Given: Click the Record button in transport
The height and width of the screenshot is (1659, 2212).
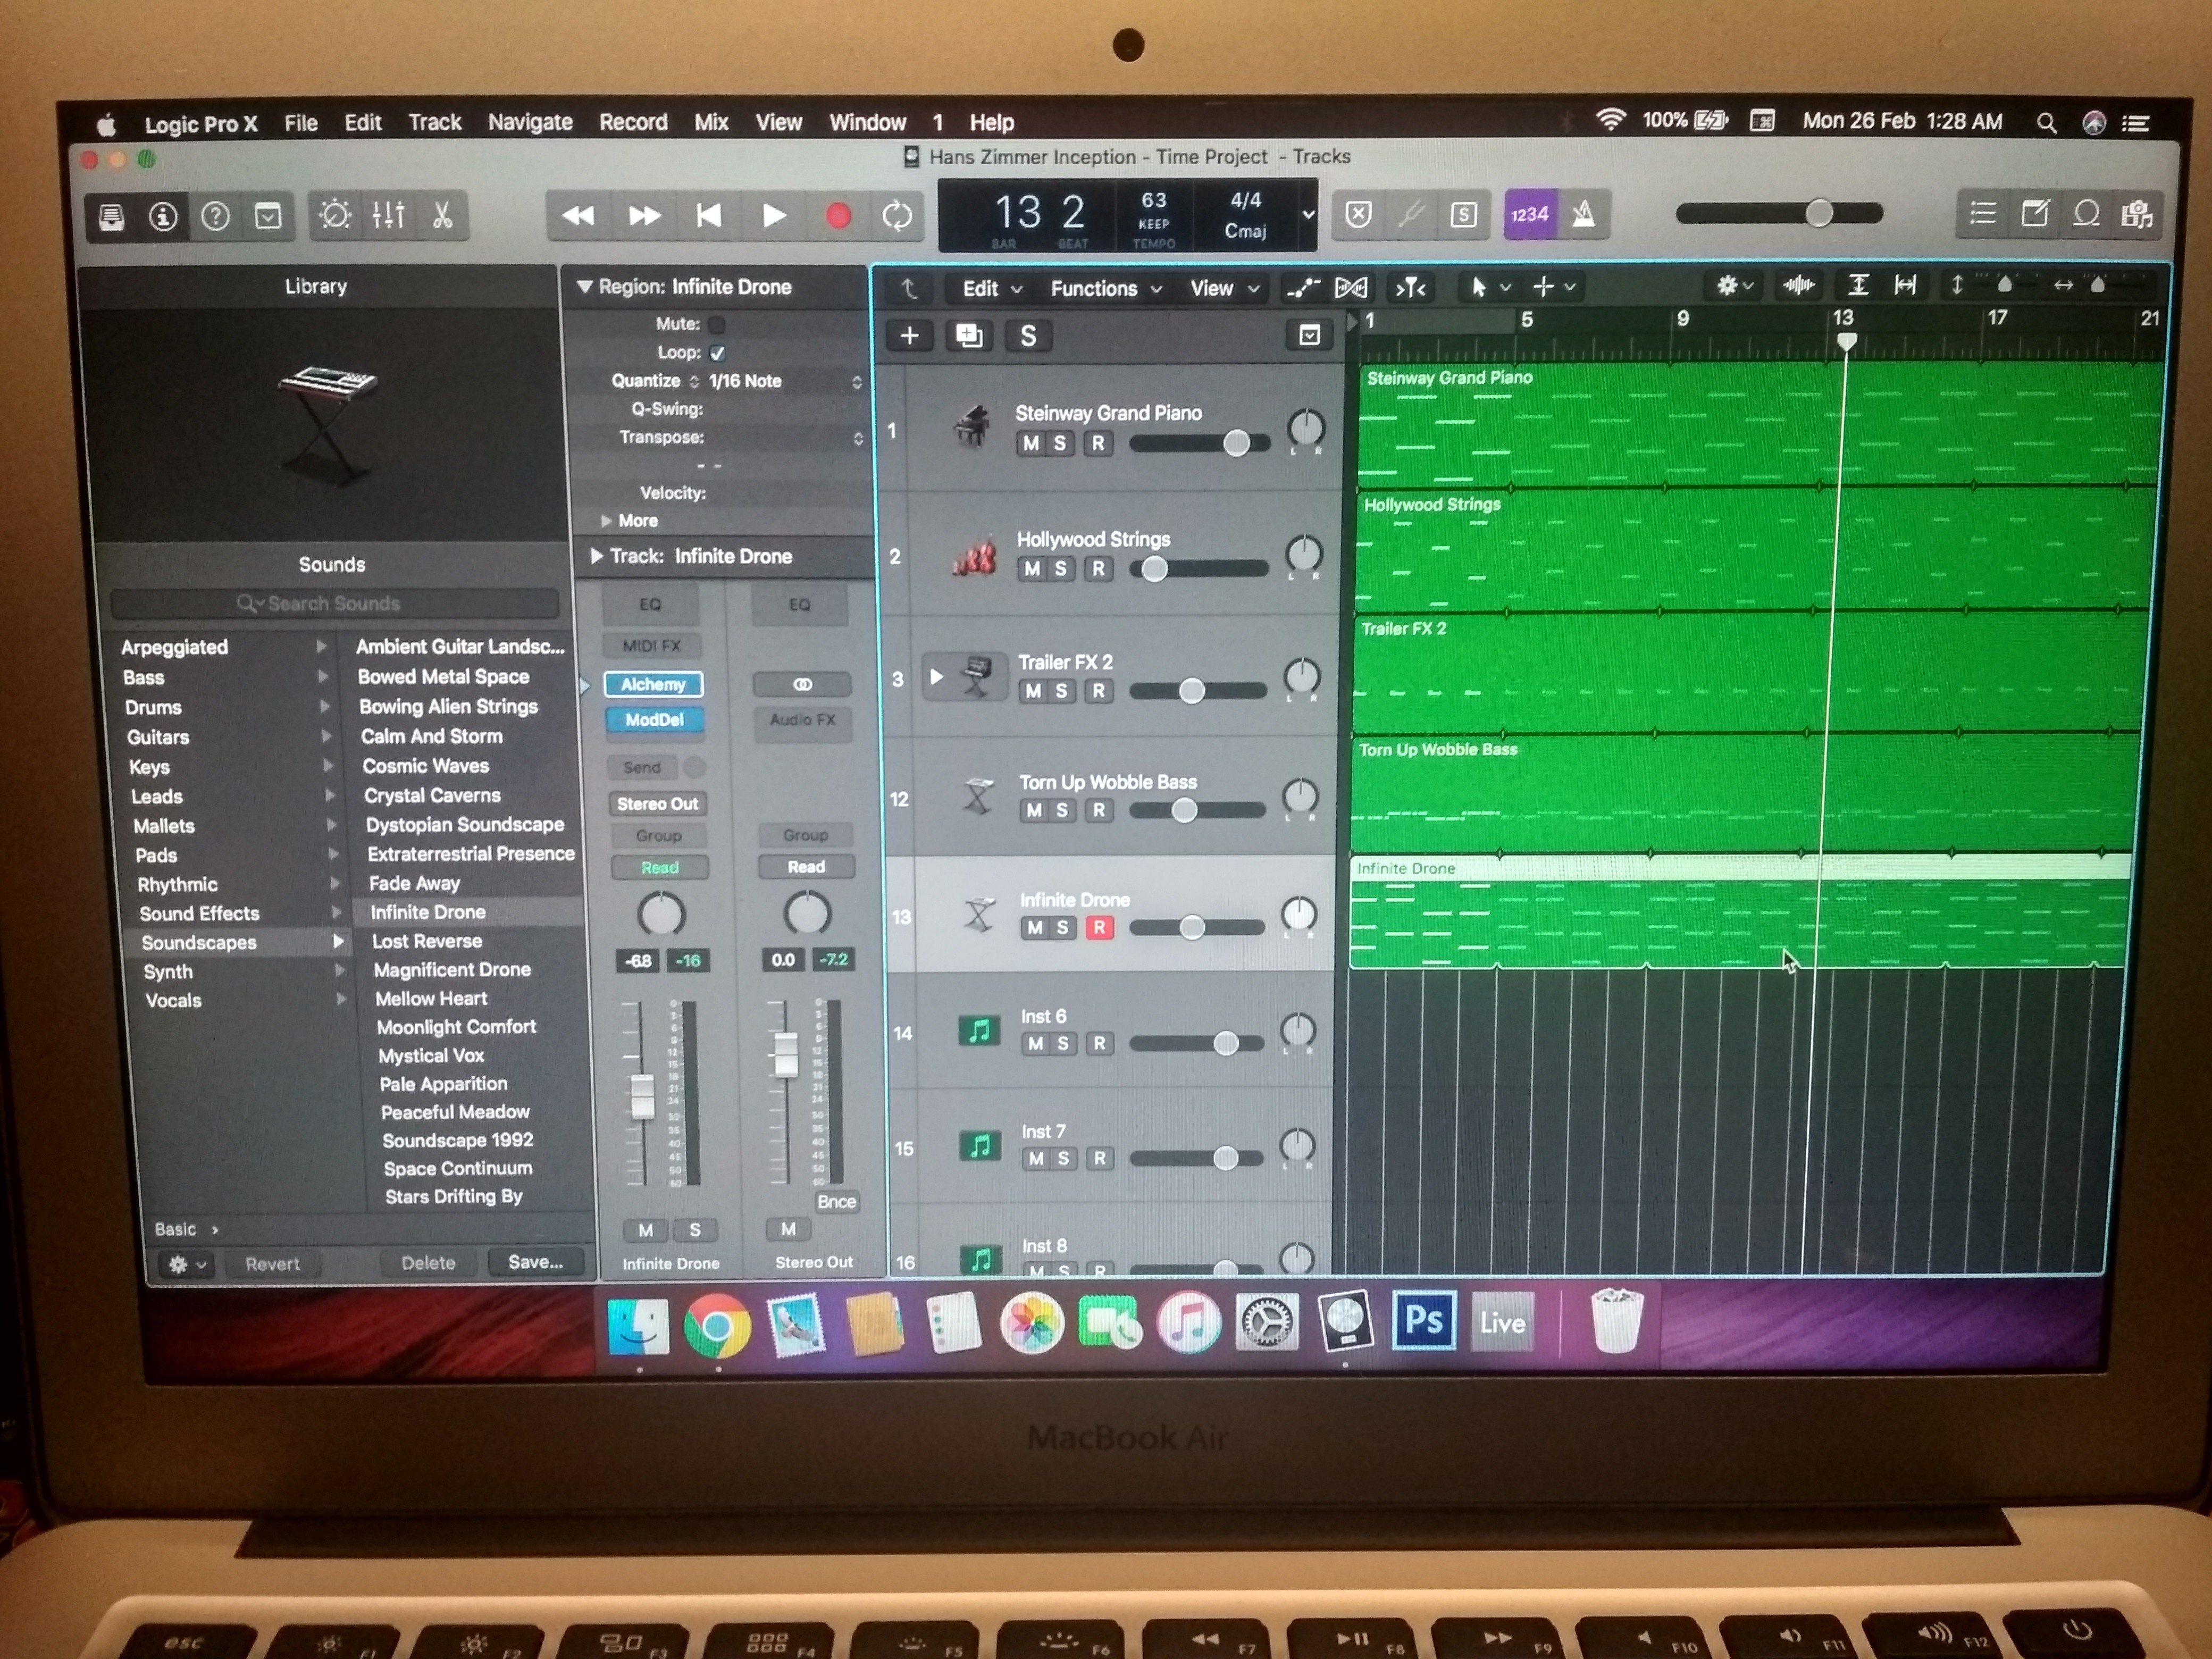Looking at the screenshot, I should click(838, 216).
